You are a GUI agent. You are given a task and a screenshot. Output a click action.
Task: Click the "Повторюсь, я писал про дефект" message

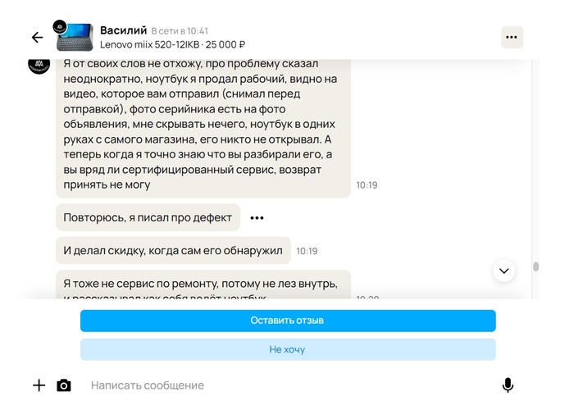coord(148,218)
